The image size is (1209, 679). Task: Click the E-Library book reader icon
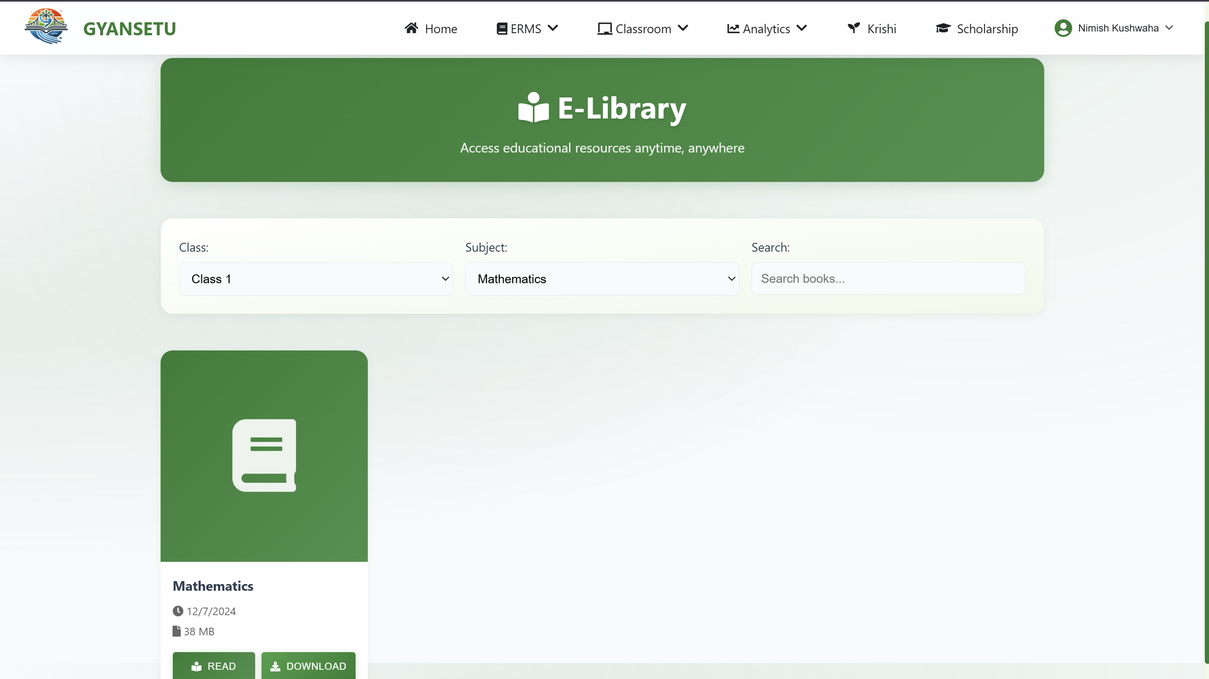click(533, 108)
